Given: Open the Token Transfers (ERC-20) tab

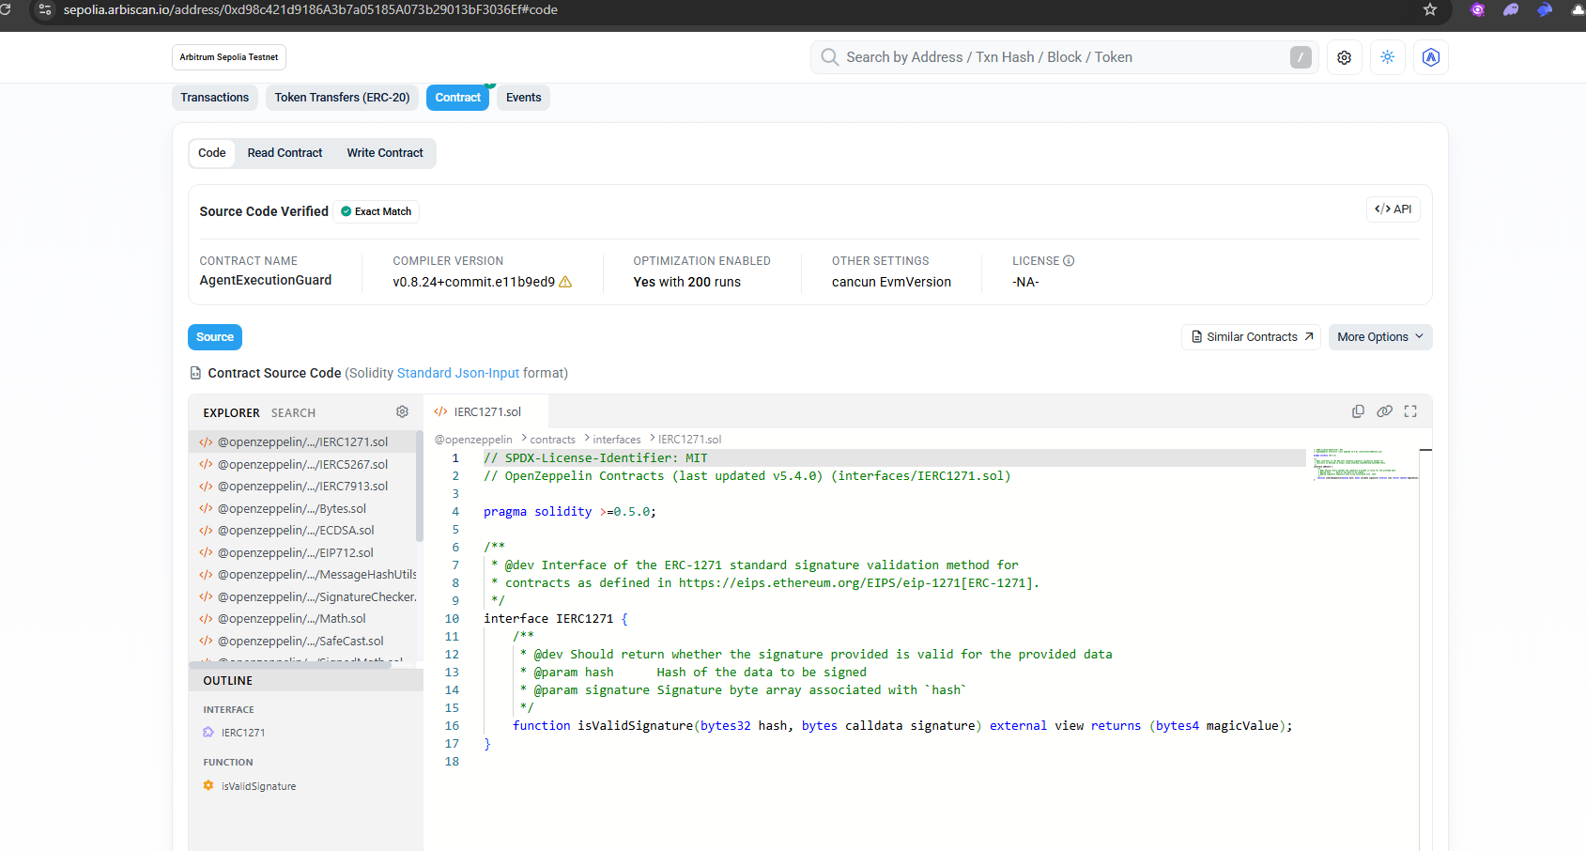Looking at the screenshot, I should (x=342, y=98).
